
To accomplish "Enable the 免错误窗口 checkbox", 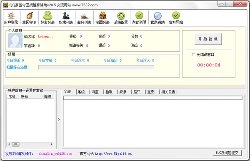I will (x=193, y=55).
